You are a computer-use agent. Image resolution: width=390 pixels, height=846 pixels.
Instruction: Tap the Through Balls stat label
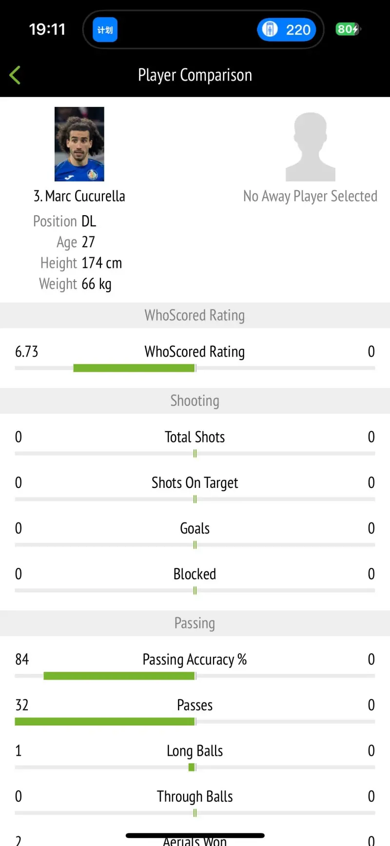(195, 797)
